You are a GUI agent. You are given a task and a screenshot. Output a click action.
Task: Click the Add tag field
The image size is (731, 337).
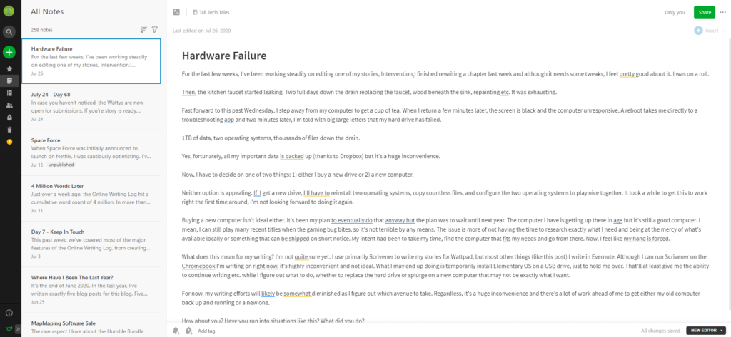(206, 331)
